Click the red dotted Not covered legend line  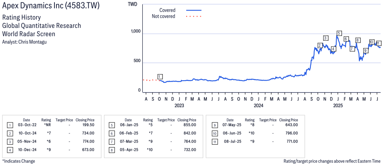194,17
